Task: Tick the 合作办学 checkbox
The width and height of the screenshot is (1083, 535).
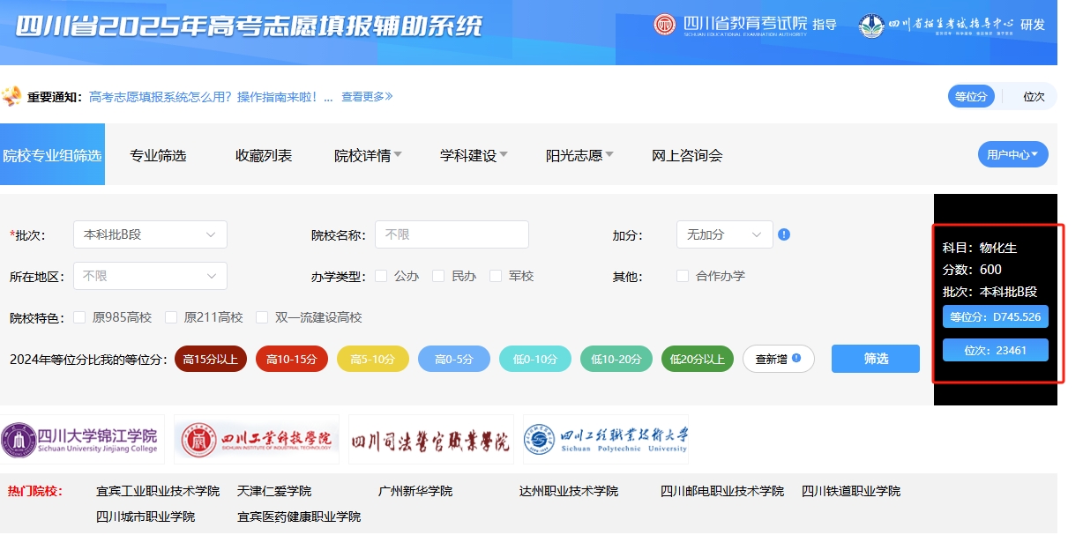Action: point(683,276)
